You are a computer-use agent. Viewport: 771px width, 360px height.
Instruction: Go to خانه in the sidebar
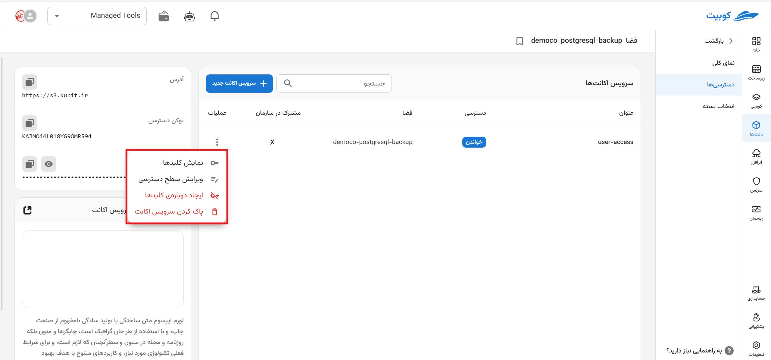pyautogui.click(x=756, y=44)
